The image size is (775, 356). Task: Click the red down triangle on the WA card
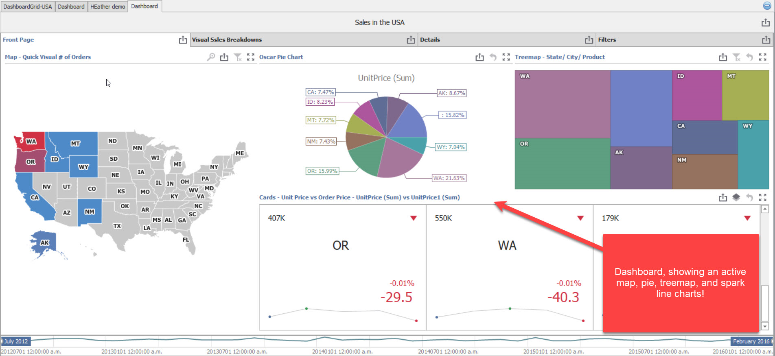[x=580, y=218]
